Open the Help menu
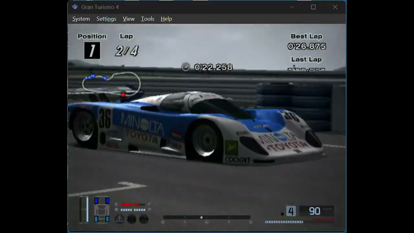The height and width of the screenshot is (233, 414). [x=166, y=19]
